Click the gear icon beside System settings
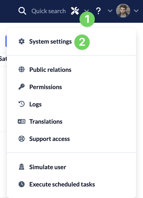This screenshot has height=198, width=143. pyautogui.click(x=22, y=41)
